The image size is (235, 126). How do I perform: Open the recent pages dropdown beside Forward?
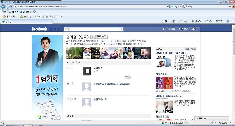pyautogui.click(x=11, y=7)
